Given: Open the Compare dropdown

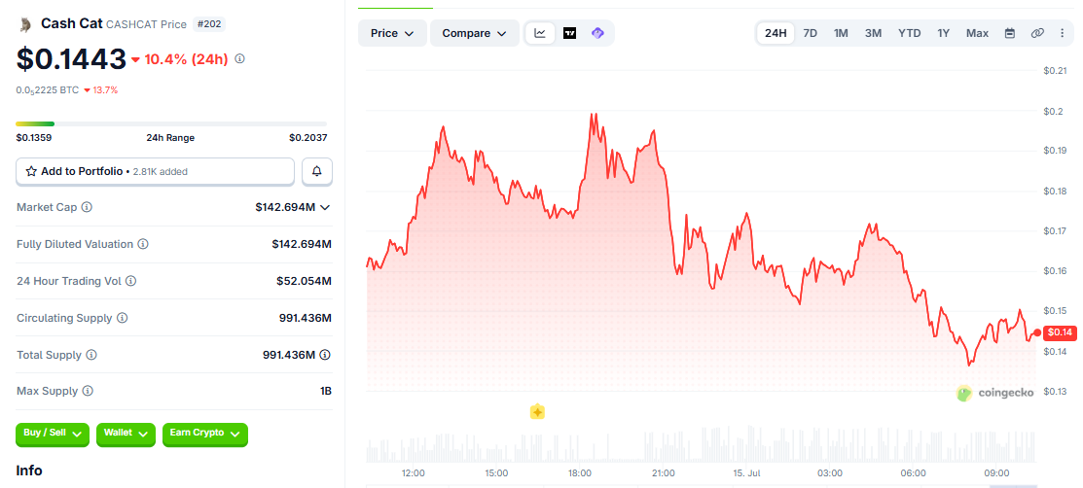Looking at the screenshot, I should pyautogui.click(x=475, y=33).
